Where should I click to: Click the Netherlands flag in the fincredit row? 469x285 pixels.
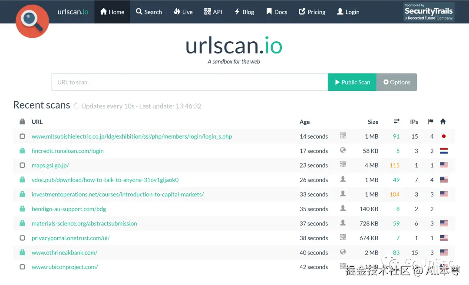pyautogui.click(x=443, y=151)
